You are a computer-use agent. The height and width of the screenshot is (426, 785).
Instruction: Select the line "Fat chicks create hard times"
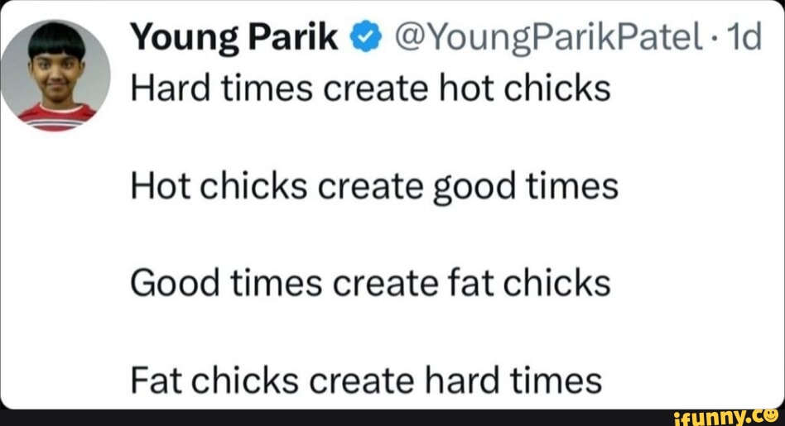point(365,381)
